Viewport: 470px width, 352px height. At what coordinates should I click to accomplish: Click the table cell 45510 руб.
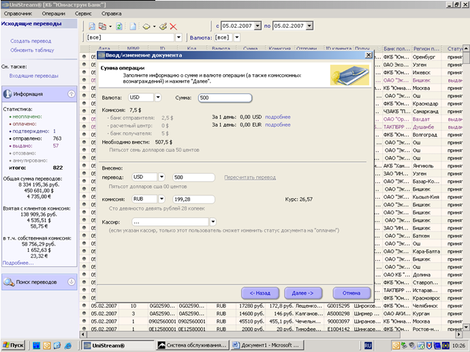pos(251,321)
